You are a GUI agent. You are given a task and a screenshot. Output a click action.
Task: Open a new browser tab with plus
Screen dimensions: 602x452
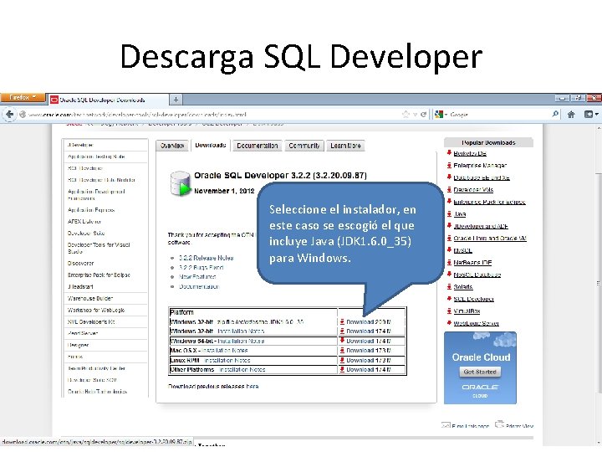(x=176, y=100)
